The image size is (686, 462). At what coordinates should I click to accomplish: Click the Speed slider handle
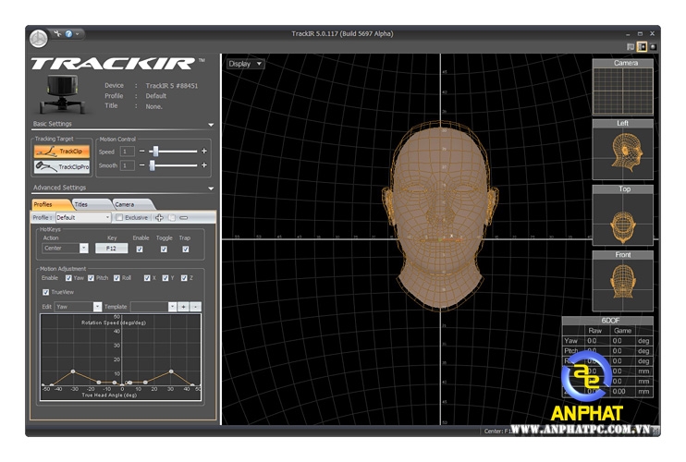155,152
